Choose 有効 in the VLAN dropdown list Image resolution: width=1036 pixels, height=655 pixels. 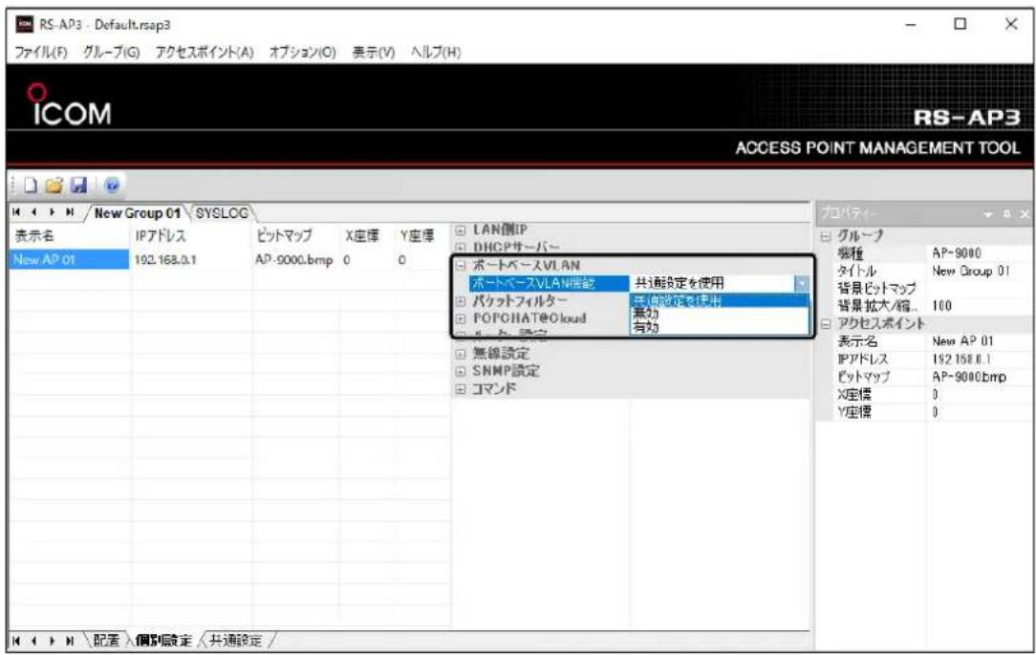click(720, 326)
